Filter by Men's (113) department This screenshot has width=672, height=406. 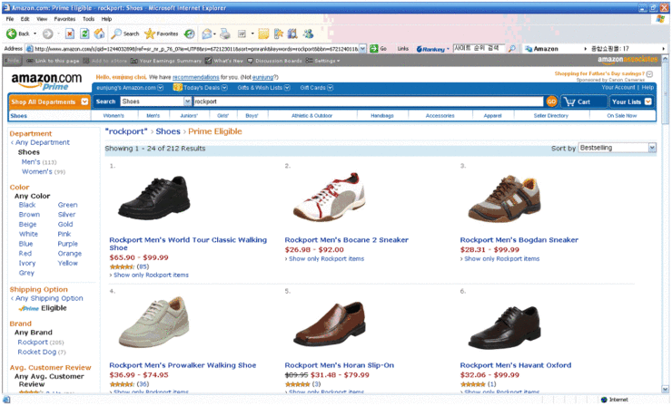(38, 162)
